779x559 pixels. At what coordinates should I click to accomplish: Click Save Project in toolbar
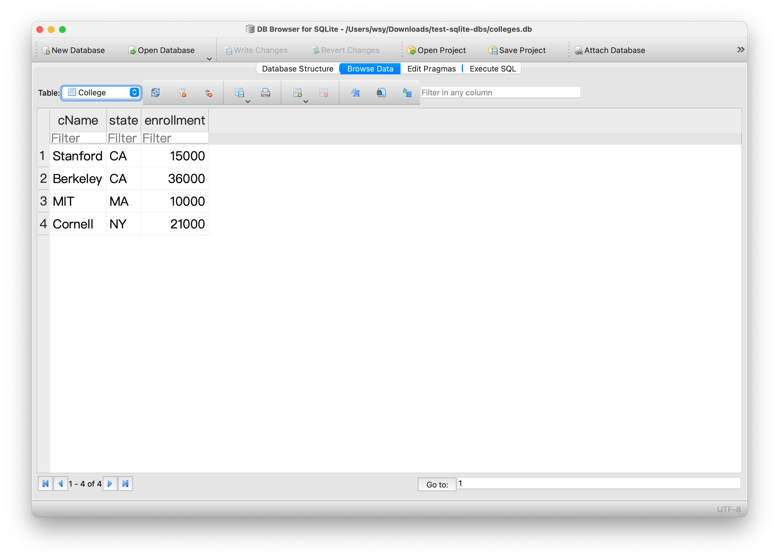(517, 50)
